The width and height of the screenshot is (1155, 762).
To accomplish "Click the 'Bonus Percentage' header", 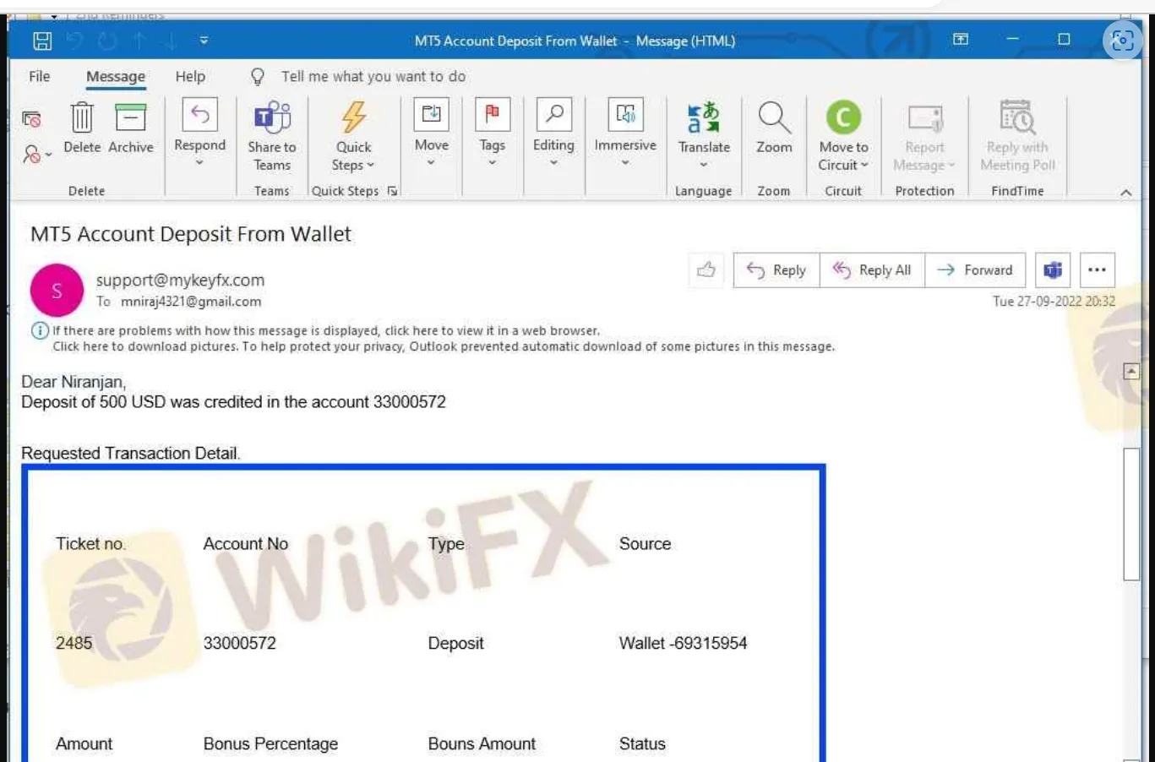I will (x=270, y=744).
